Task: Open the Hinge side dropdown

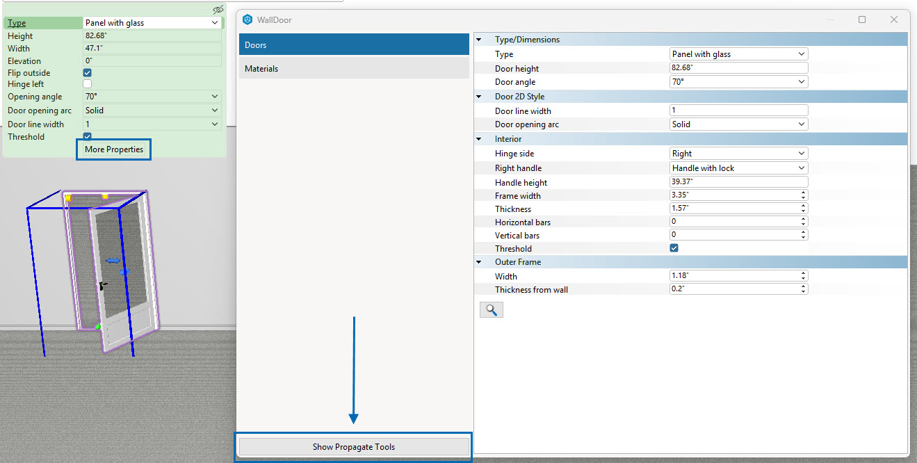Action: (739, 154)
